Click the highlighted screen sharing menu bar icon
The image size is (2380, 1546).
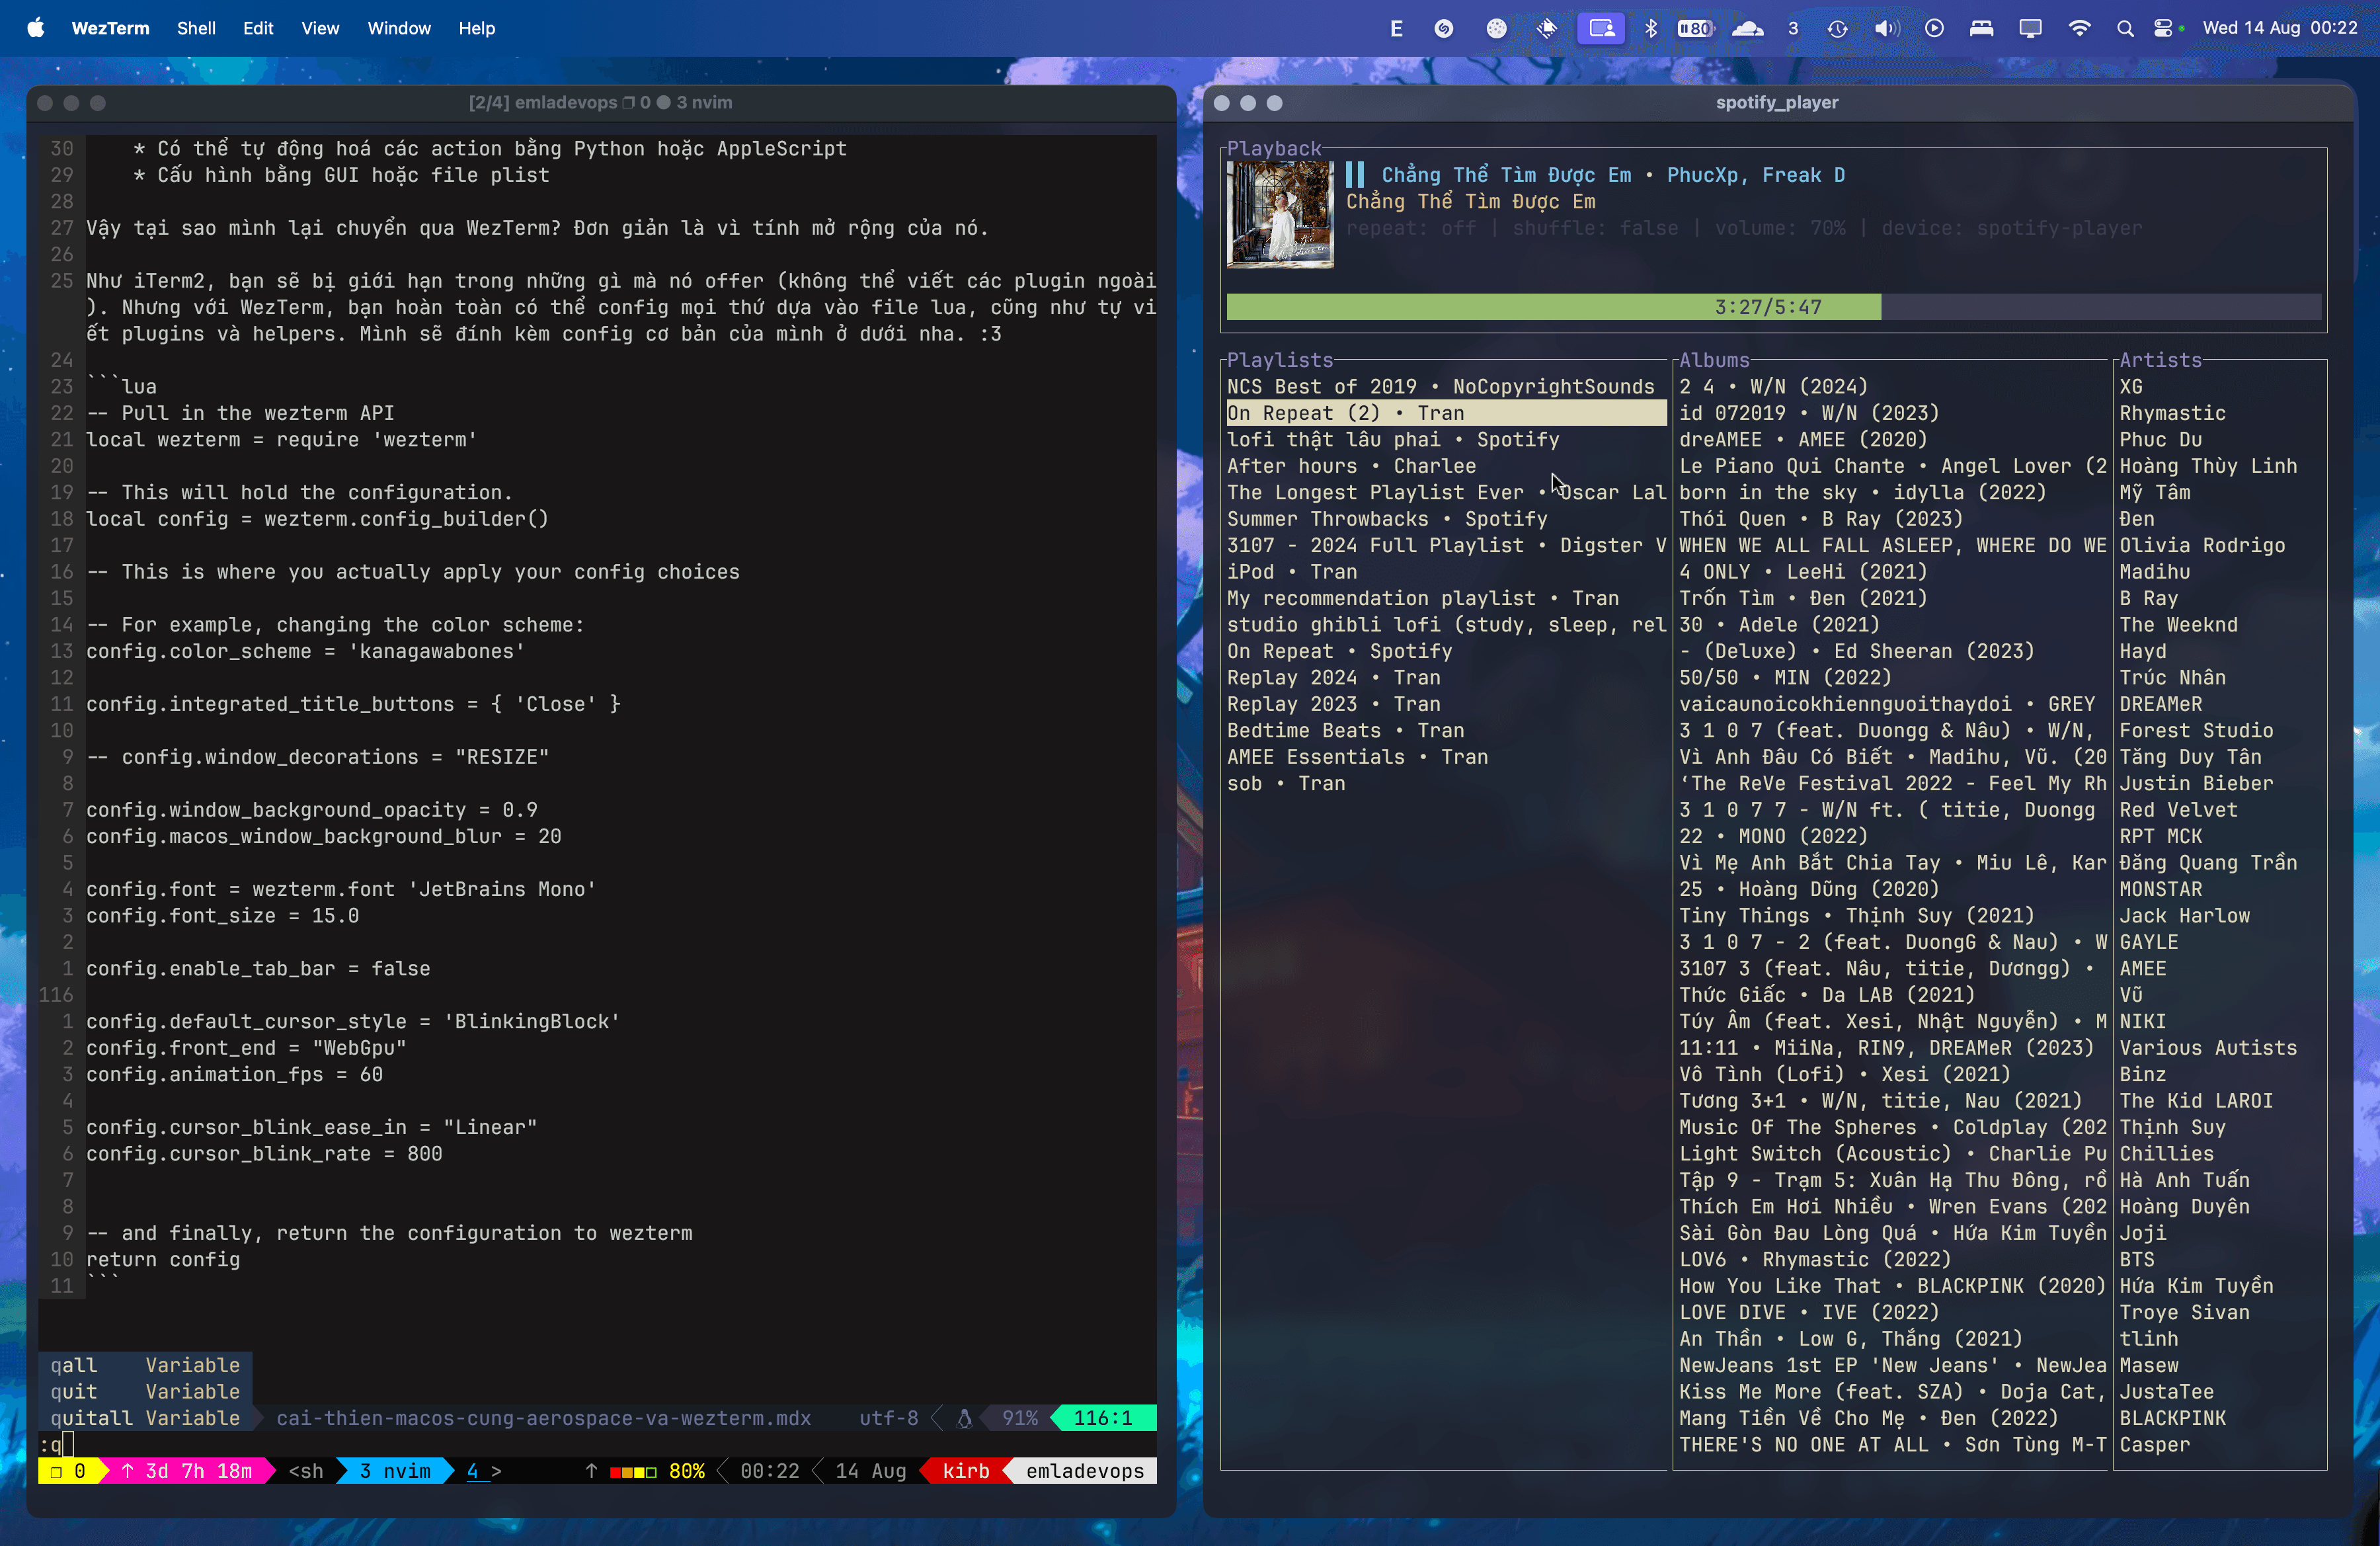(x=1600, y=28)
